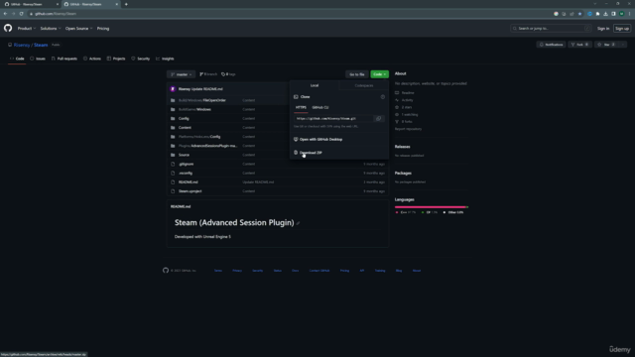635x357 pixels.
Task: Click the Sign up button
Action: pyautogui.click(x=622, y=29)
